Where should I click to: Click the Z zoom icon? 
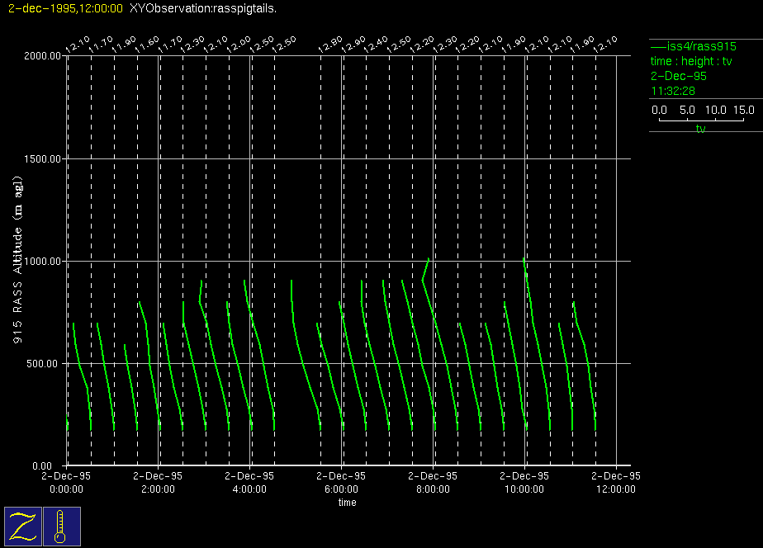23,526
